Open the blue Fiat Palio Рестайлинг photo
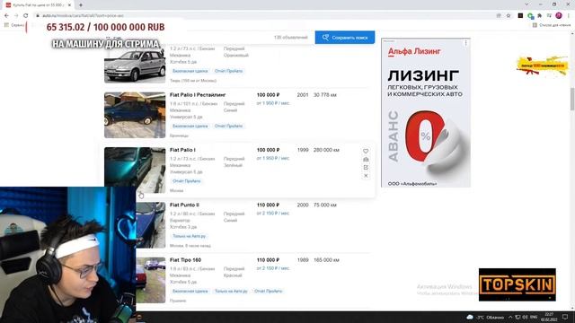This screenshot has width=575, height=323. click(x=135, y=115)
